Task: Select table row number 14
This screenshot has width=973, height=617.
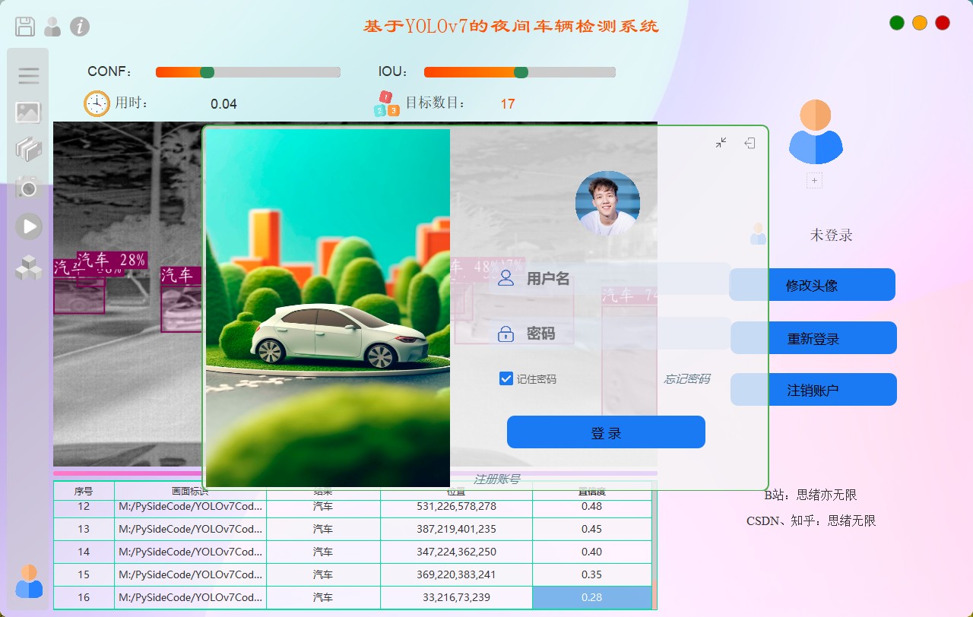Action: click(x=353, y=552)
